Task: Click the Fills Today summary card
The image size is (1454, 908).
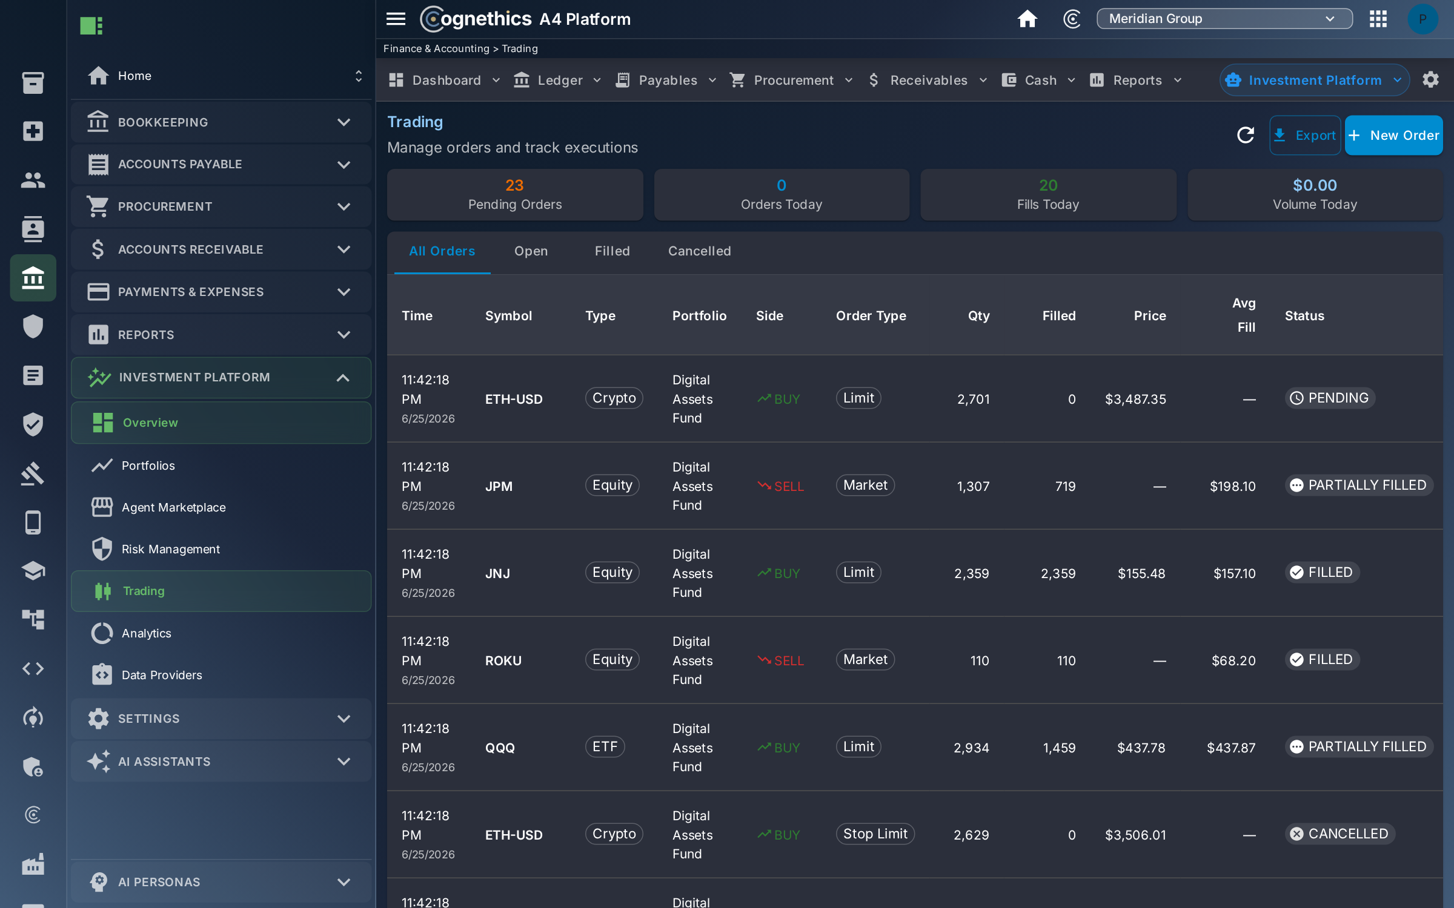Action: [x=1048, y=194]
